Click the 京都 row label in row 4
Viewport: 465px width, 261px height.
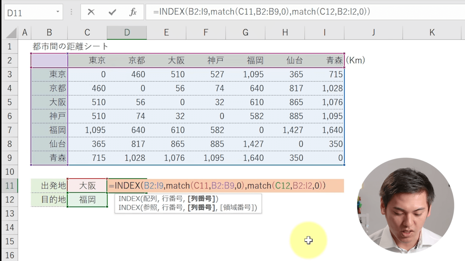(49, 88)
